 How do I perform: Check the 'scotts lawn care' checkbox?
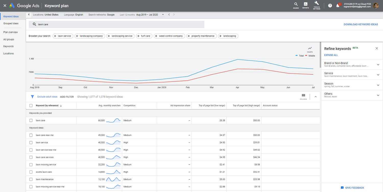click(x=31, y=172)
